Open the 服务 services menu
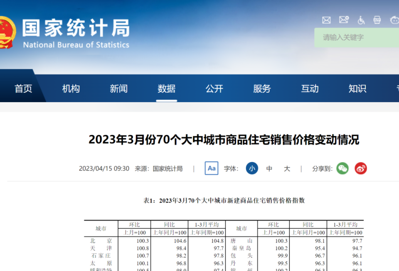This screenshot has width=399, height=271. pos(262,89)
